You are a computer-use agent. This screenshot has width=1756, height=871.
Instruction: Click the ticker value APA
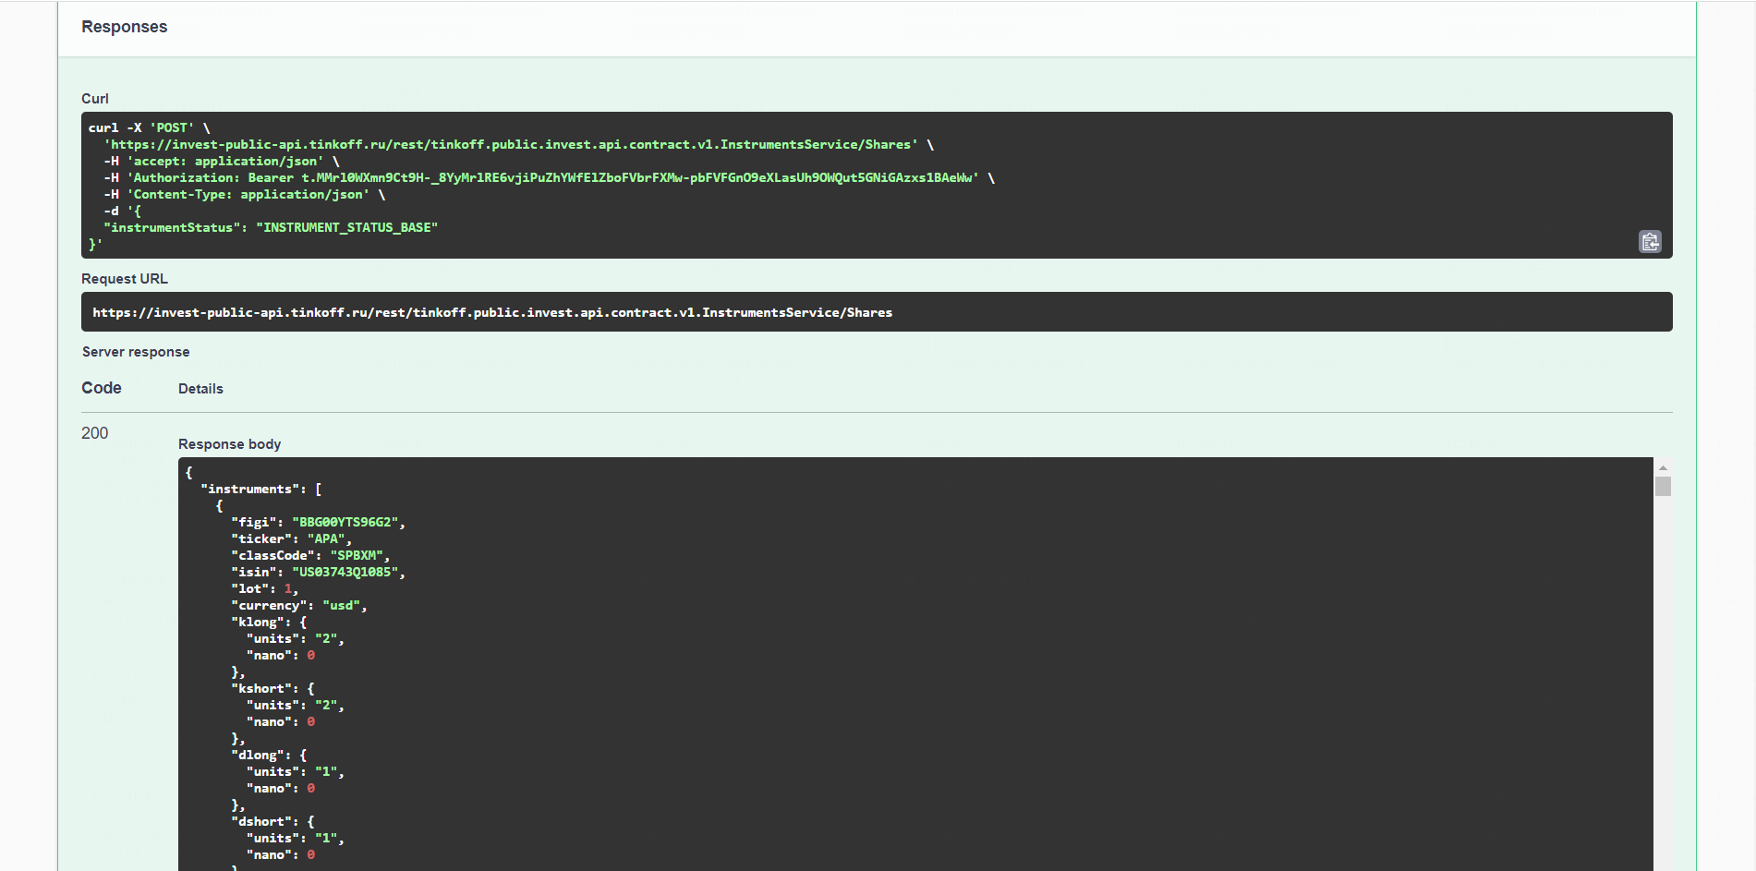pyautogui.click(x=326, y=539)
